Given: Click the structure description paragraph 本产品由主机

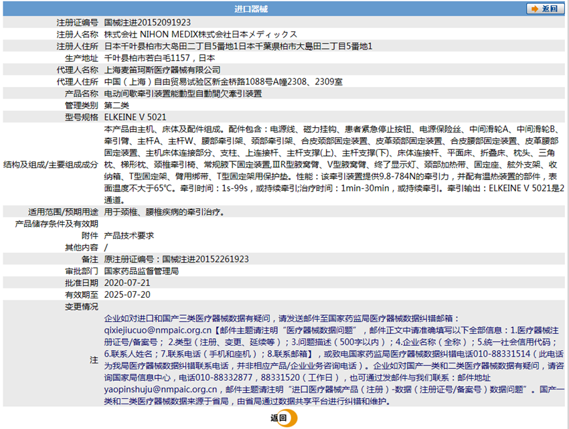Looking at the screenshot, I should [334, 165].
